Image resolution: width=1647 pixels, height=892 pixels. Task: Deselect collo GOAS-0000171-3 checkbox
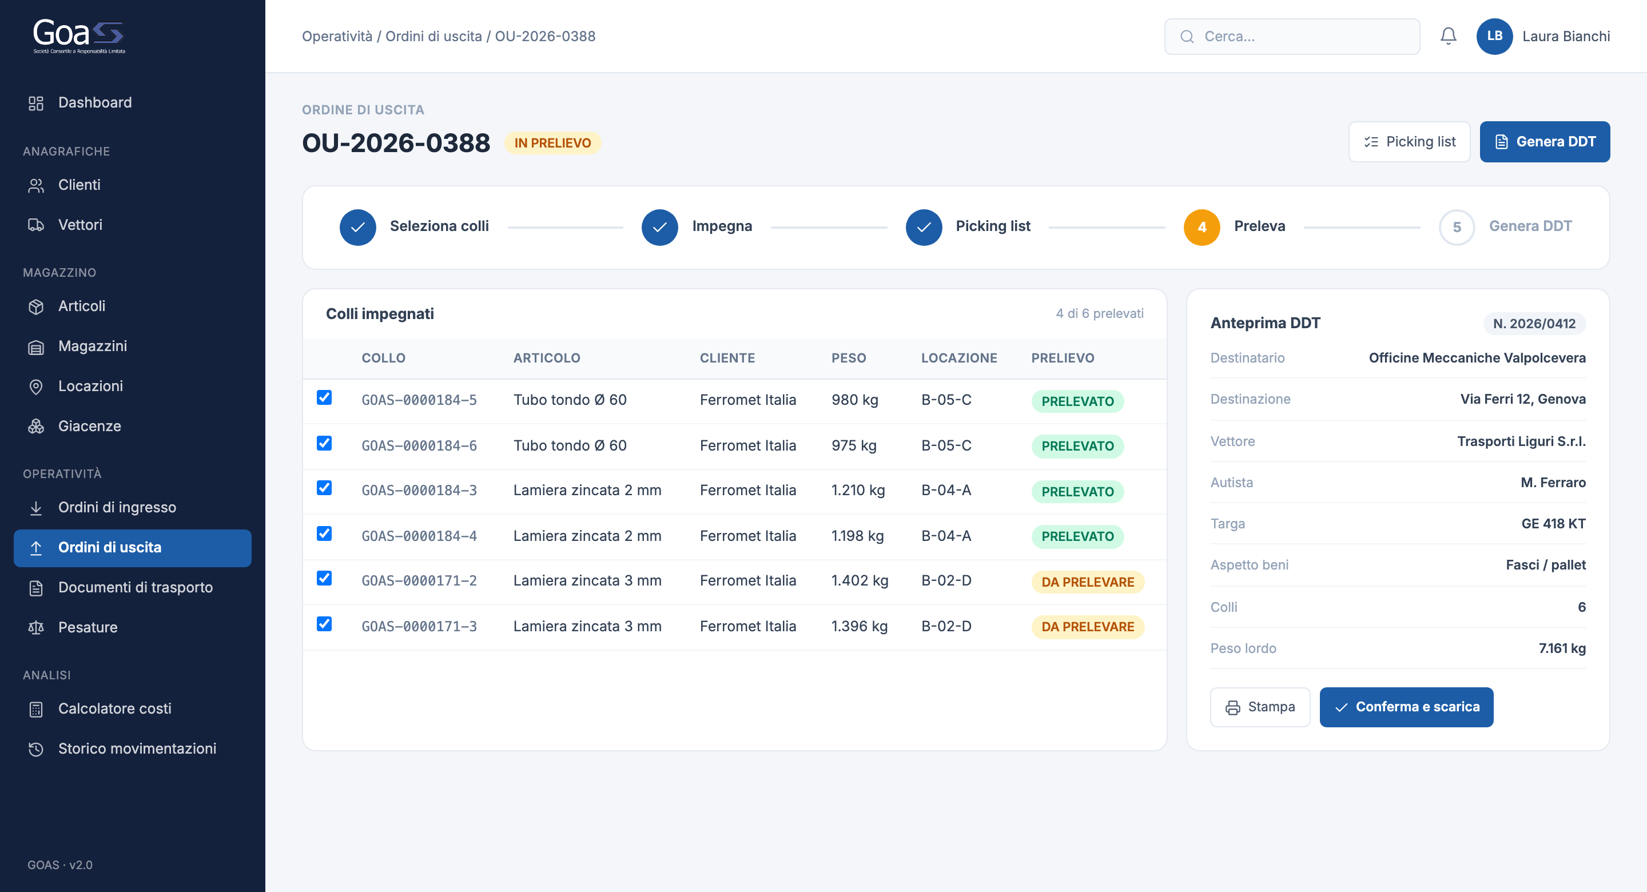[x=324, y=623]
